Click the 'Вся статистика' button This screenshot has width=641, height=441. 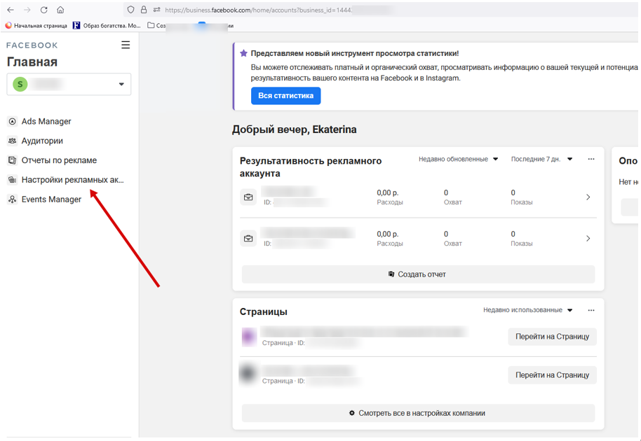285,95
